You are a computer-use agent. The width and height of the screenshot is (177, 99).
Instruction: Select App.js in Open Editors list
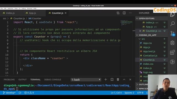click(x=151, y=27)
